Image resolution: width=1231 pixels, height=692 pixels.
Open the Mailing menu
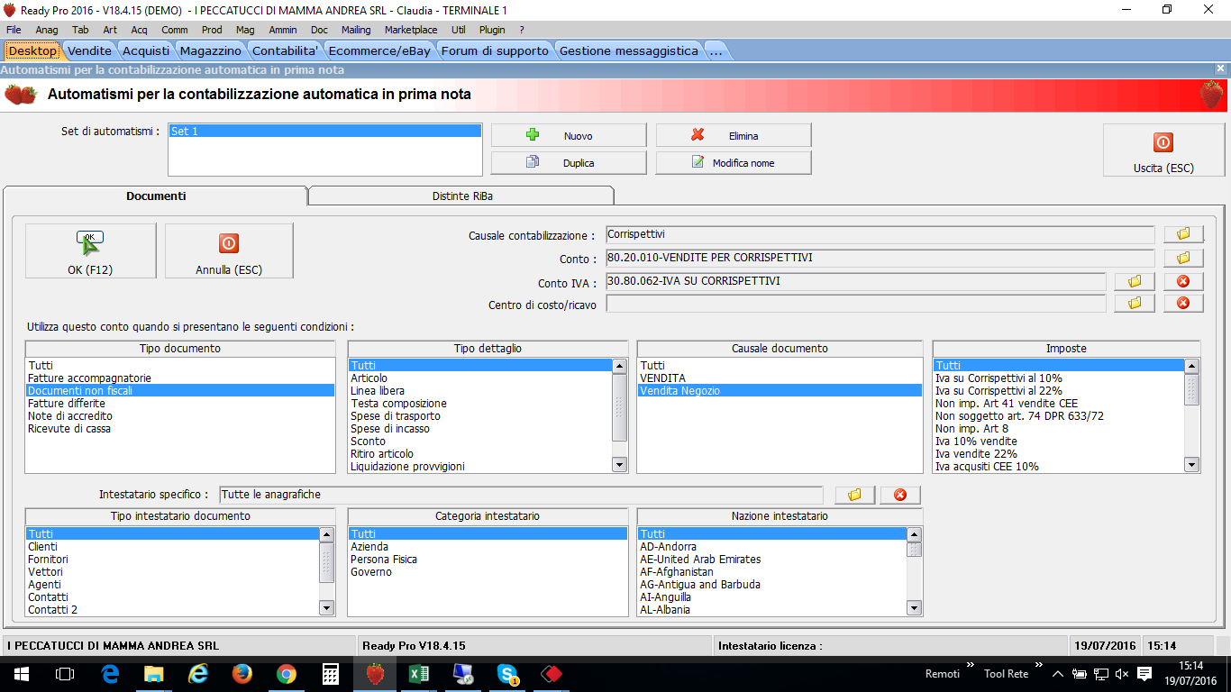tap(356, 30)
